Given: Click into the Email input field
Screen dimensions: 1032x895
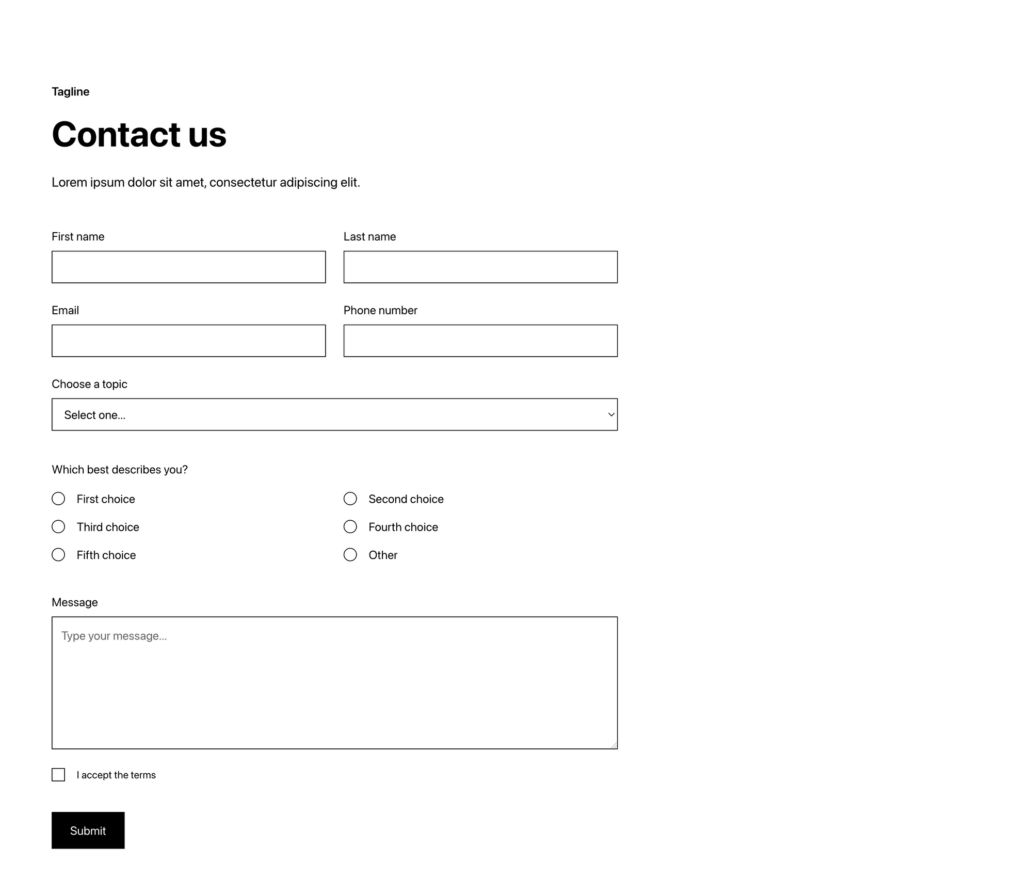Looking at the screenshot, I should [188, 341].
